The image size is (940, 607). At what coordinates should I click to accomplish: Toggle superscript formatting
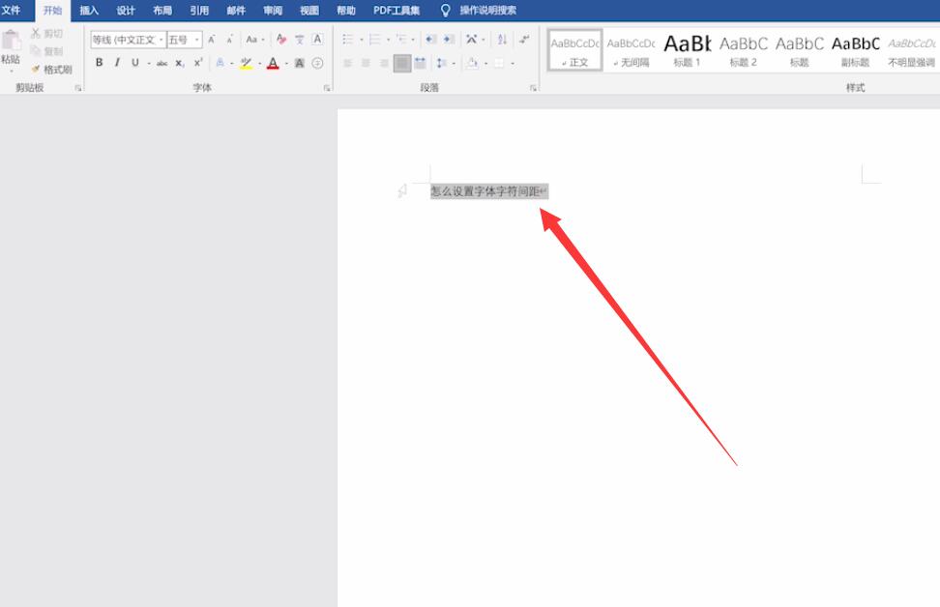[x=198, y=62]
